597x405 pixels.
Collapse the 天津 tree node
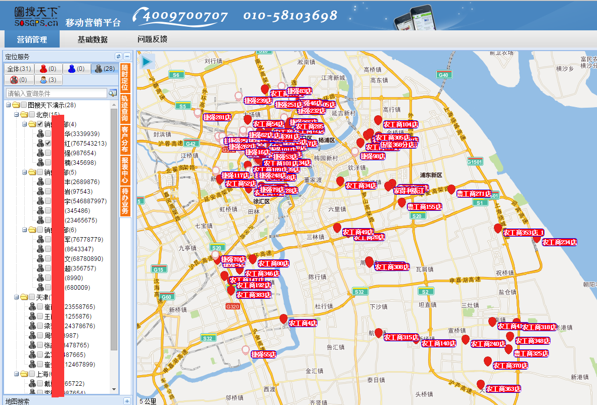tap(16, 297)
